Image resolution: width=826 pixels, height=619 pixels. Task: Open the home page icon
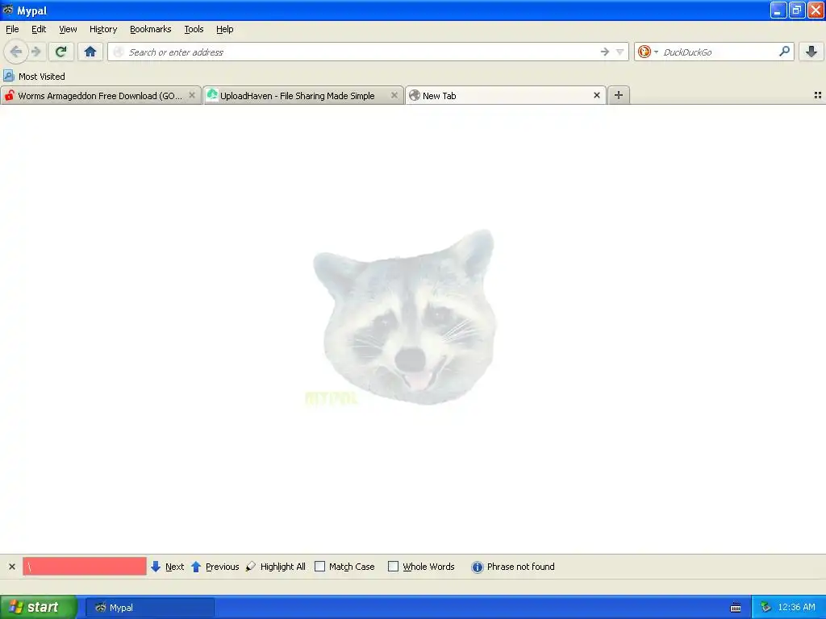click(90, 52)
